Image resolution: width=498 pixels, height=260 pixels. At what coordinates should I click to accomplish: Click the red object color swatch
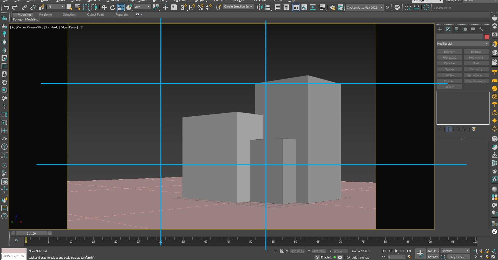pos(487,37)
